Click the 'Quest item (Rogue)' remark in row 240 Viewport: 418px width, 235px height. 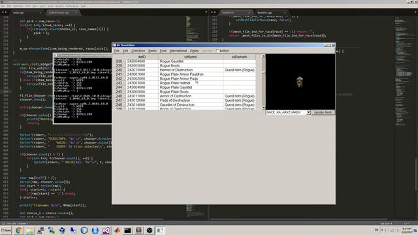tap(240, 70)
